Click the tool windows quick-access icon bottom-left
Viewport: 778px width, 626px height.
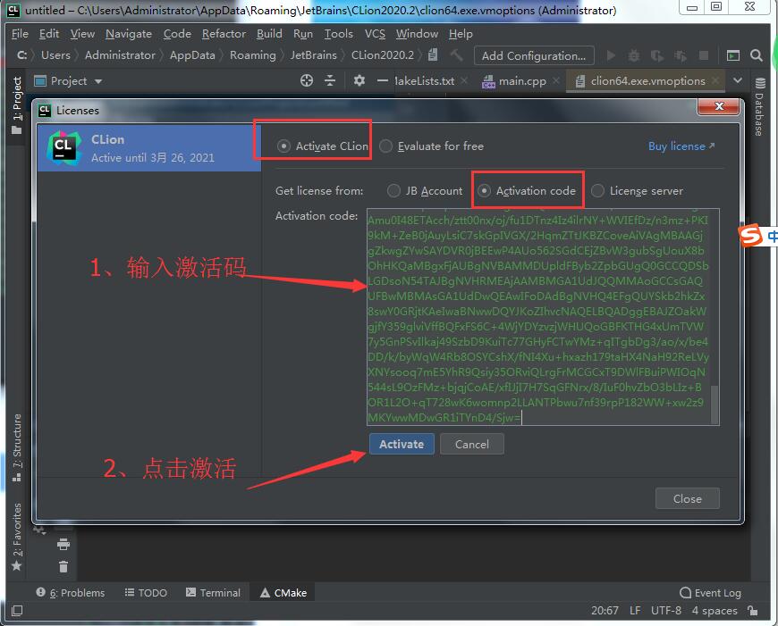tap(17, 610)
